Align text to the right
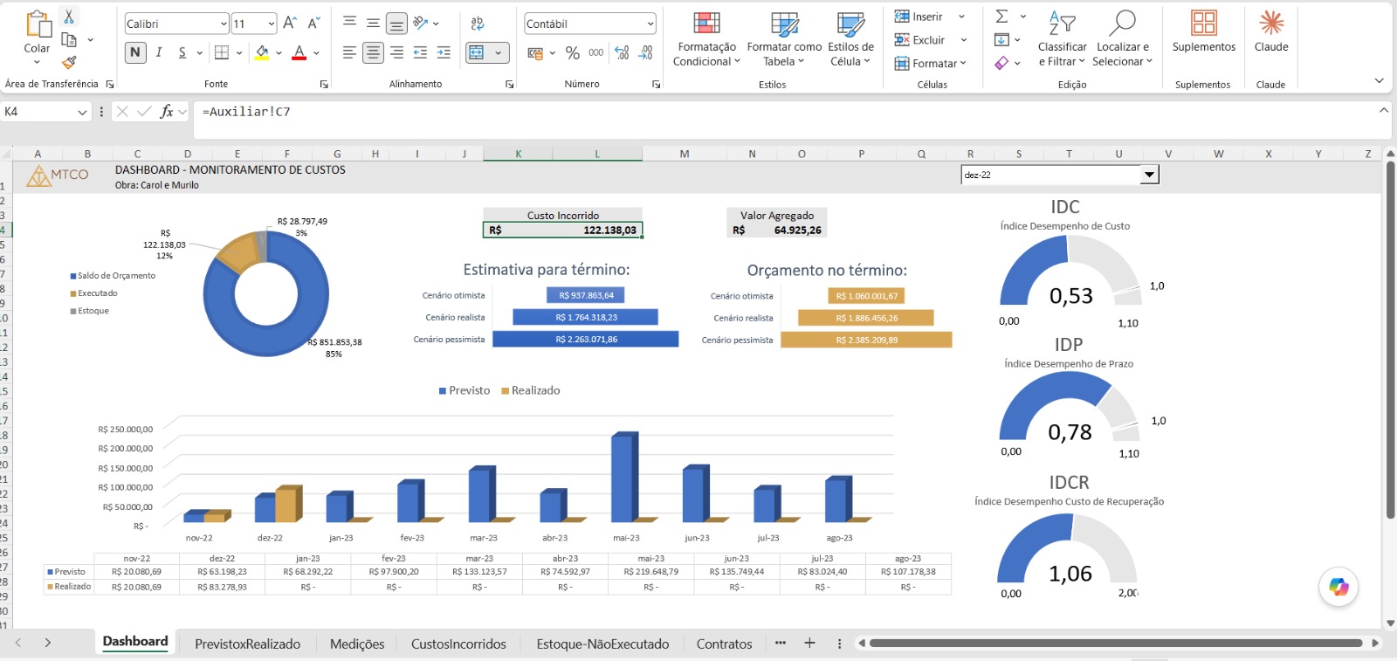This screenshot has width=1397, height=661. pos(396,53)
